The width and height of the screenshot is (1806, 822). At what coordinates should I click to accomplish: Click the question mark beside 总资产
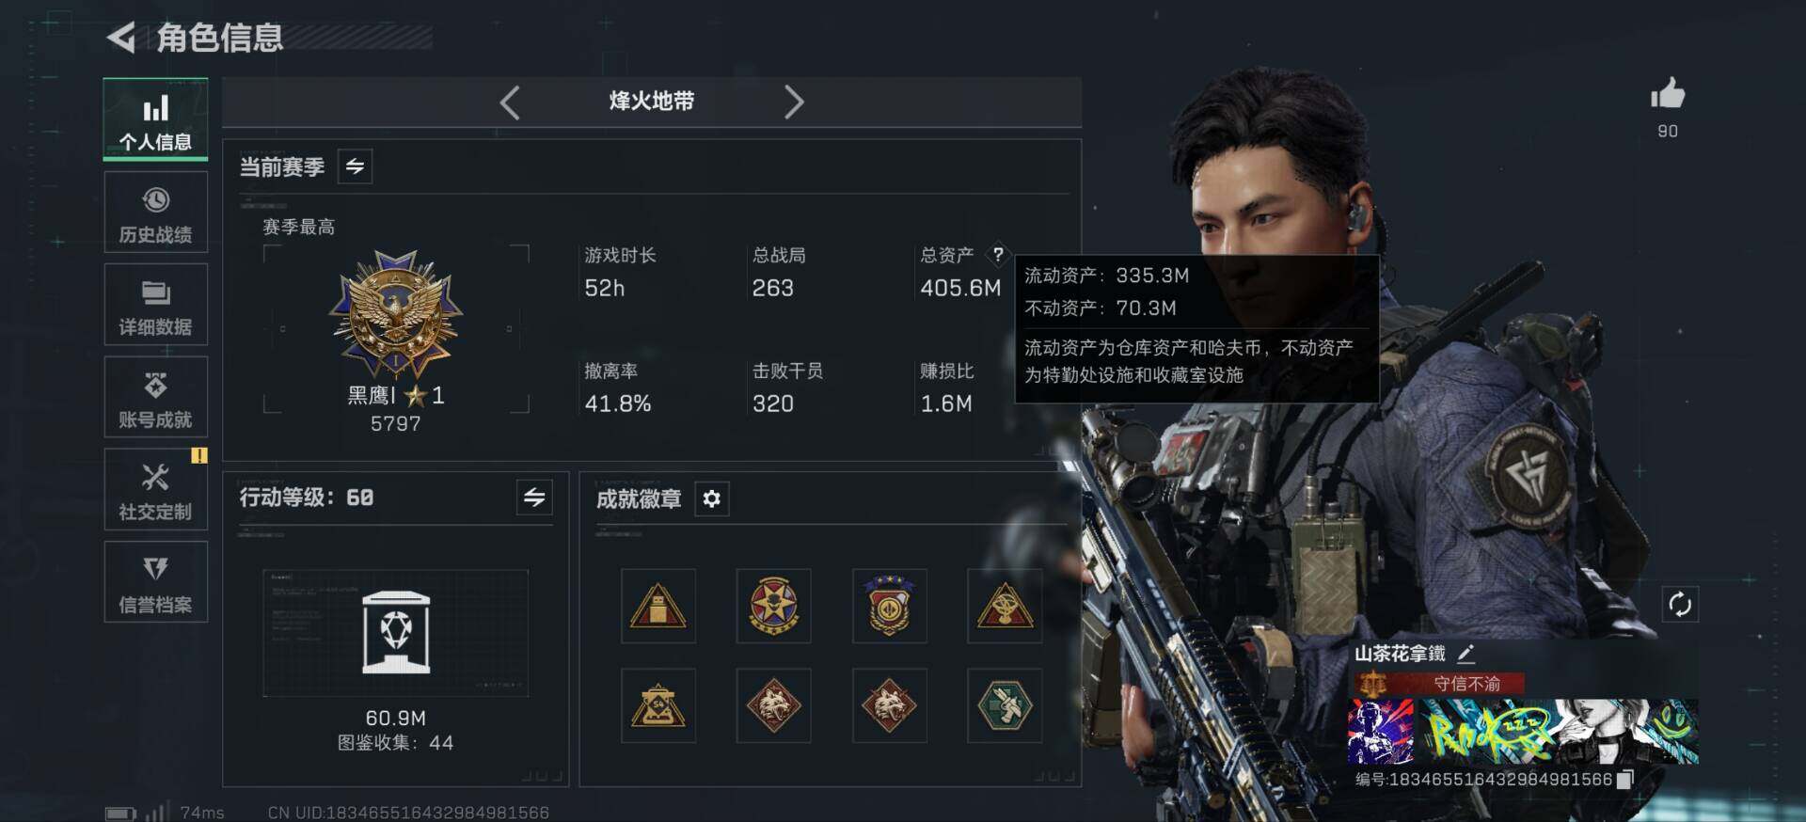click(x=998, y=254)
